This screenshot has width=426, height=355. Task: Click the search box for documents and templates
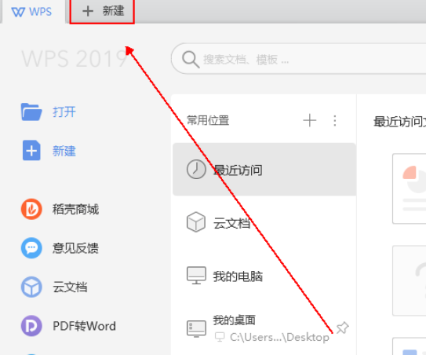coord(298,58)
